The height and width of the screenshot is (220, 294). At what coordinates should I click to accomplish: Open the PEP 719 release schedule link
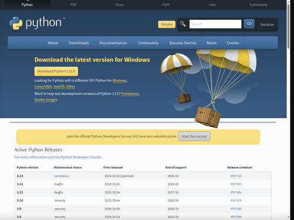[236, 176]
